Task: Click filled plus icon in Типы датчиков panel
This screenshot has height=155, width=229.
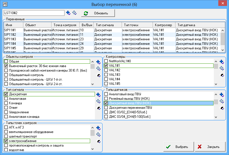Action: tap(222, 95)
